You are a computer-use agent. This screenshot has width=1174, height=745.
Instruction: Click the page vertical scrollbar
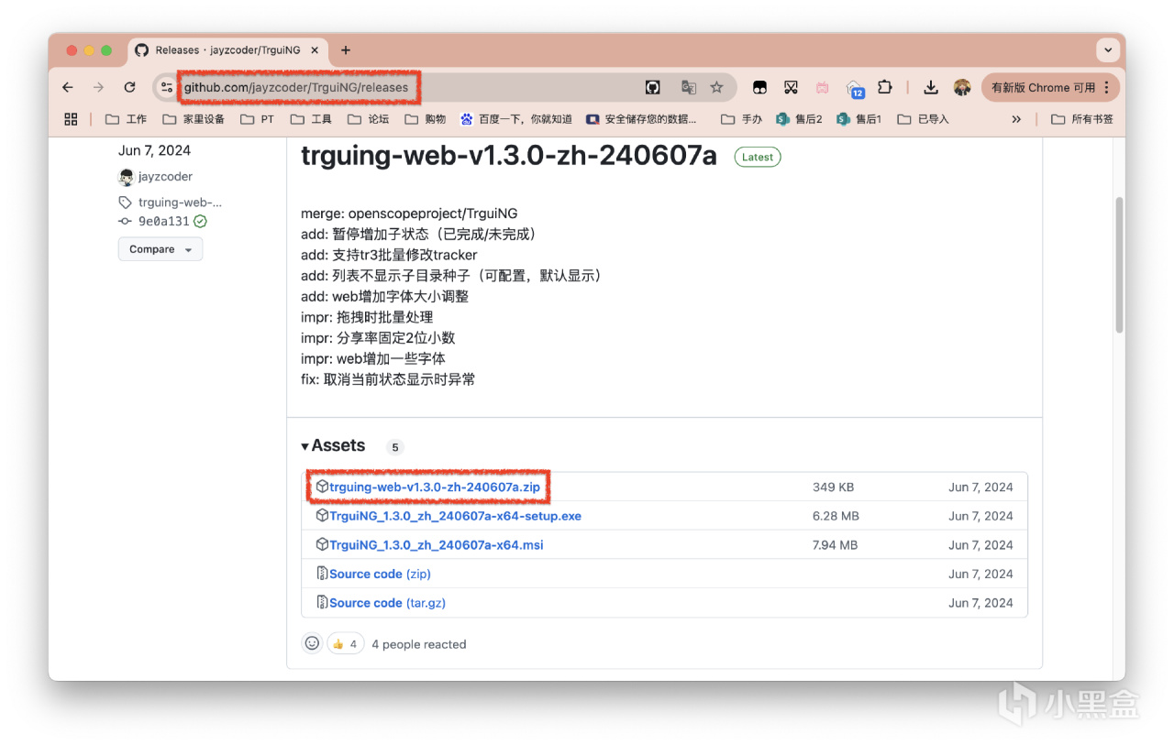click(x=1119, y=264)
